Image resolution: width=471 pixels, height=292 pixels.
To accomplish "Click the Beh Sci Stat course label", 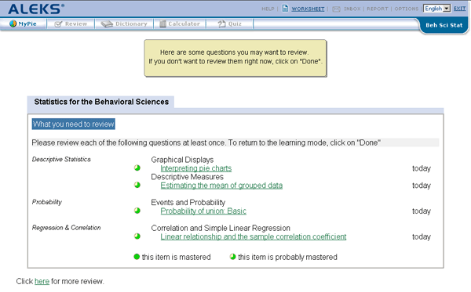I will click(x=444, y=26).
